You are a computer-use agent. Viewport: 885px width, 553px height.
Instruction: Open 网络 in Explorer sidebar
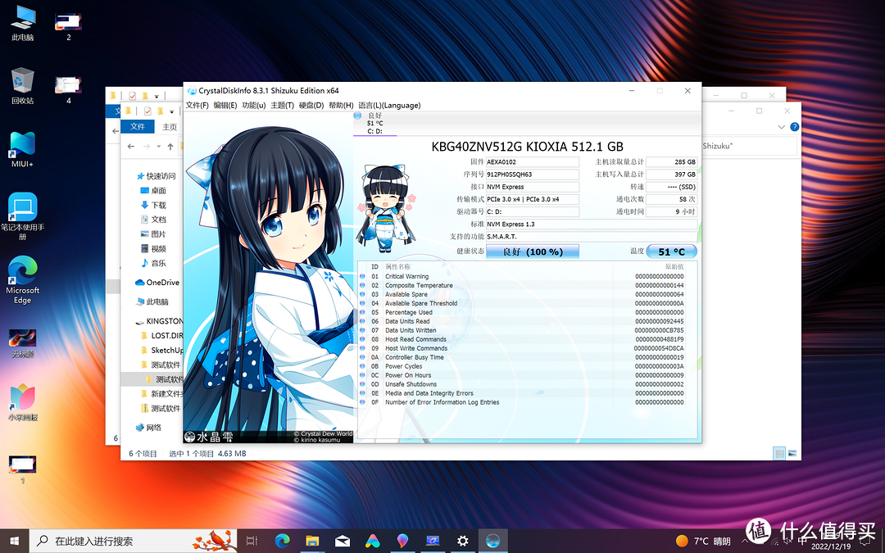click(x=149, y=428)
